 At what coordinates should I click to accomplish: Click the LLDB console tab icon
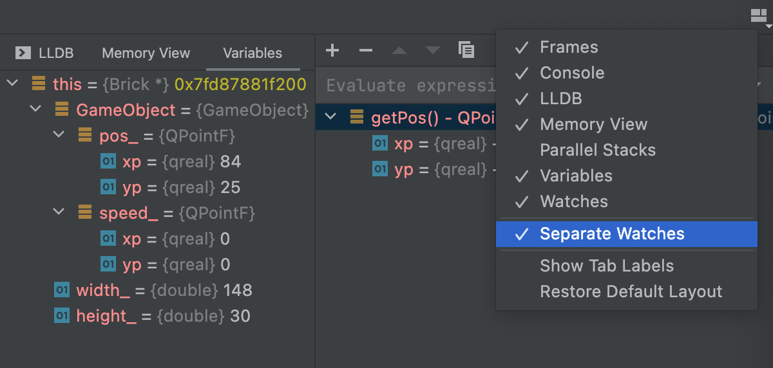click(23, 53)
